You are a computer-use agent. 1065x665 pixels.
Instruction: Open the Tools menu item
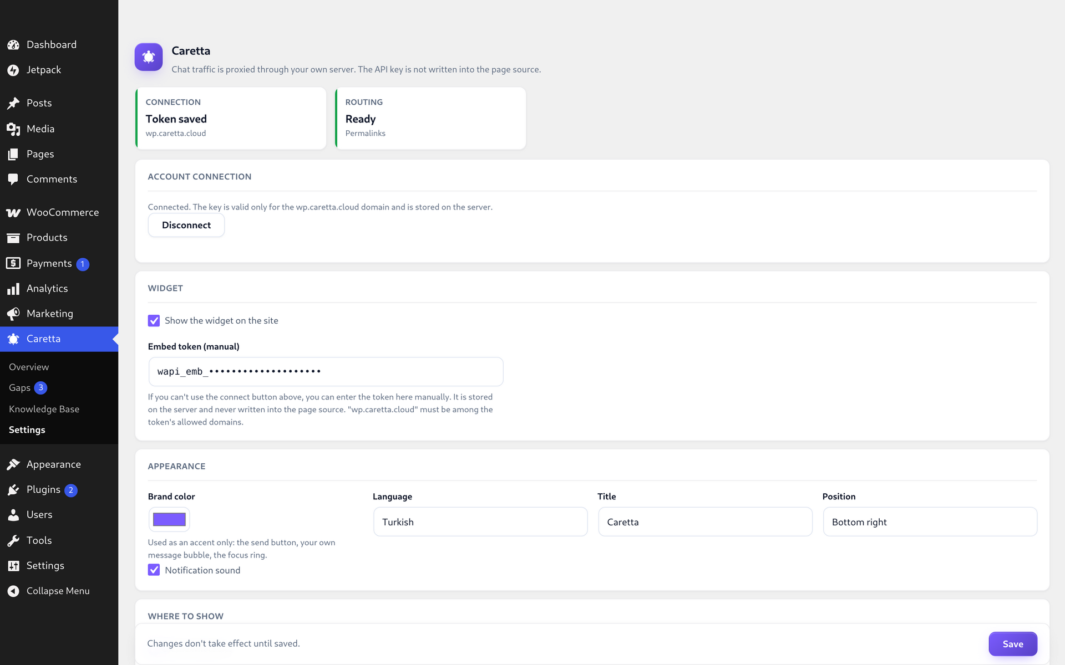pyautogui.click(x=59, y=540)
